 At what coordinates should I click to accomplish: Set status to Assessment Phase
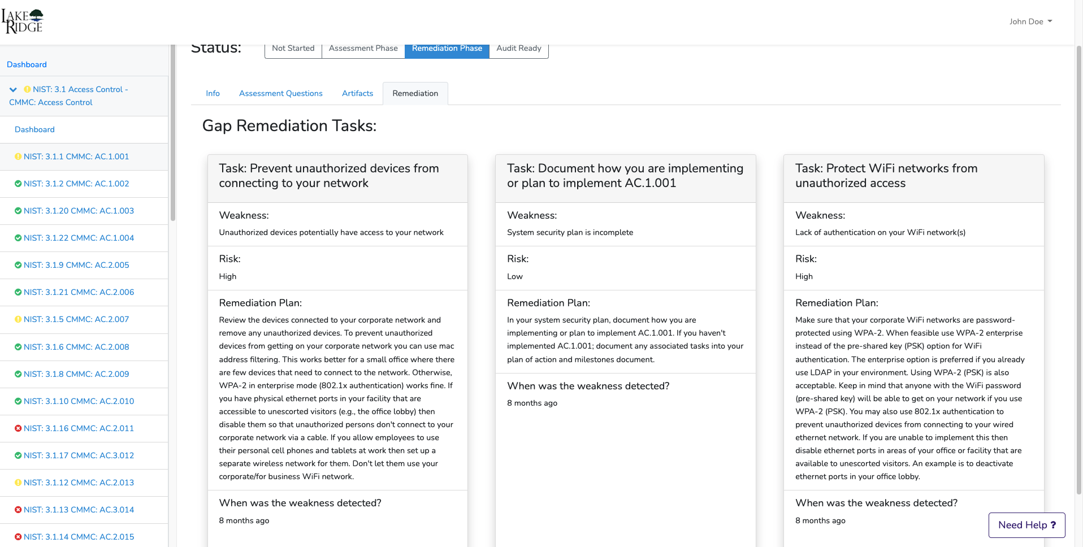[363, 49]
